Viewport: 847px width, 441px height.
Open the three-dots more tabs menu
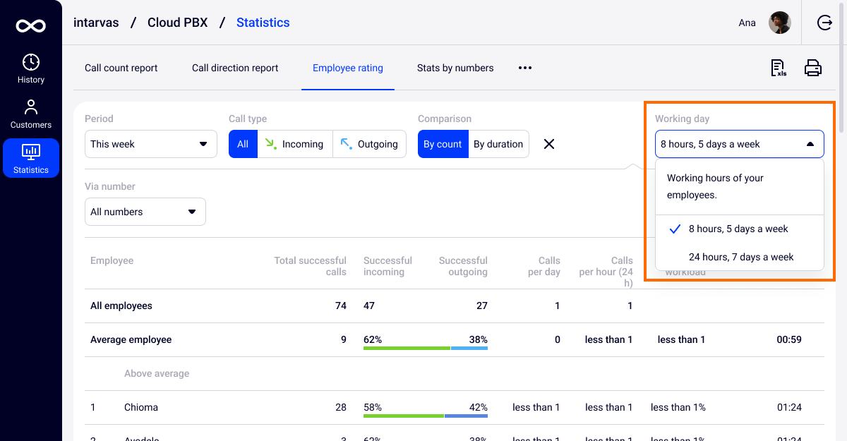(x=524, y=68)
